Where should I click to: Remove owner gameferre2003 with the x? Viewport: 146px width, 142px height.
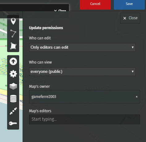[137, 97]
